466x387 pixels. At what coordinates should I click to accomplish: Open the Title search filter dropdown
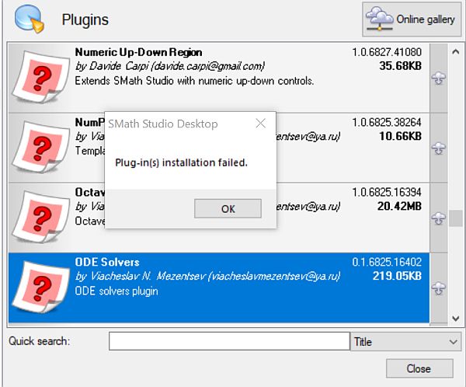coord(405,341)
